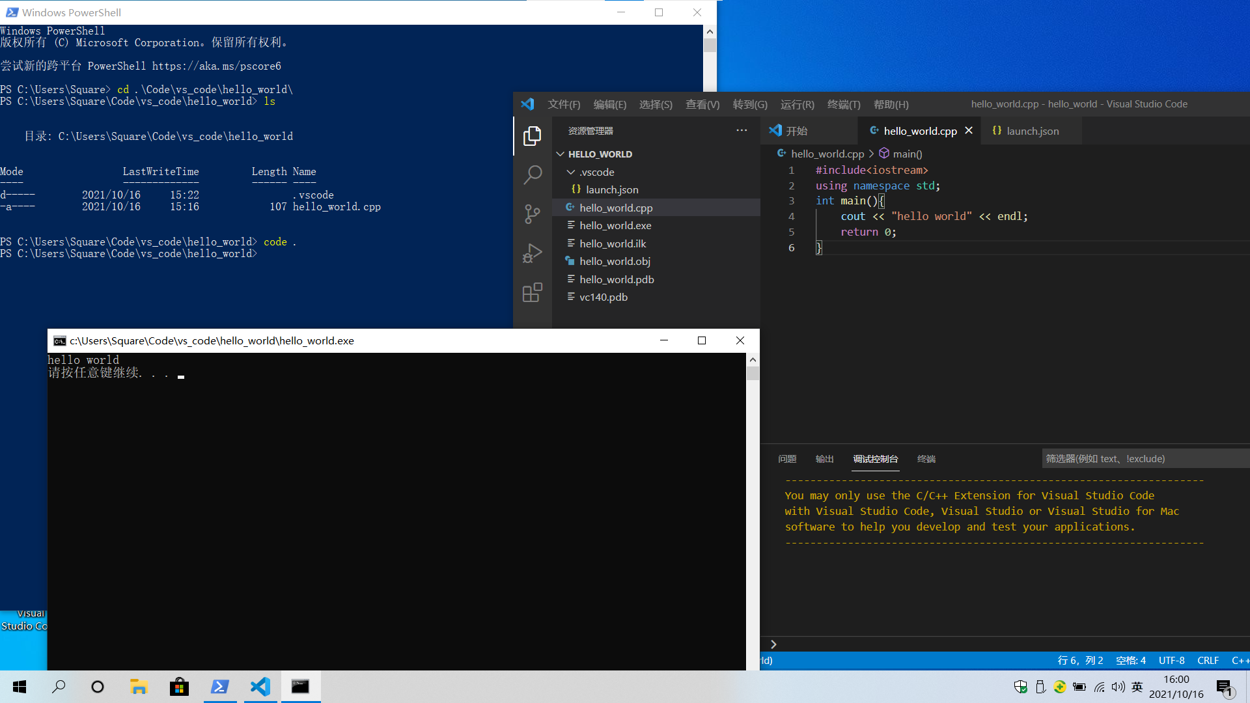Click the UTF-8 encoding status item
The width and height of the screenshot is (1250, 703).
1171,661
